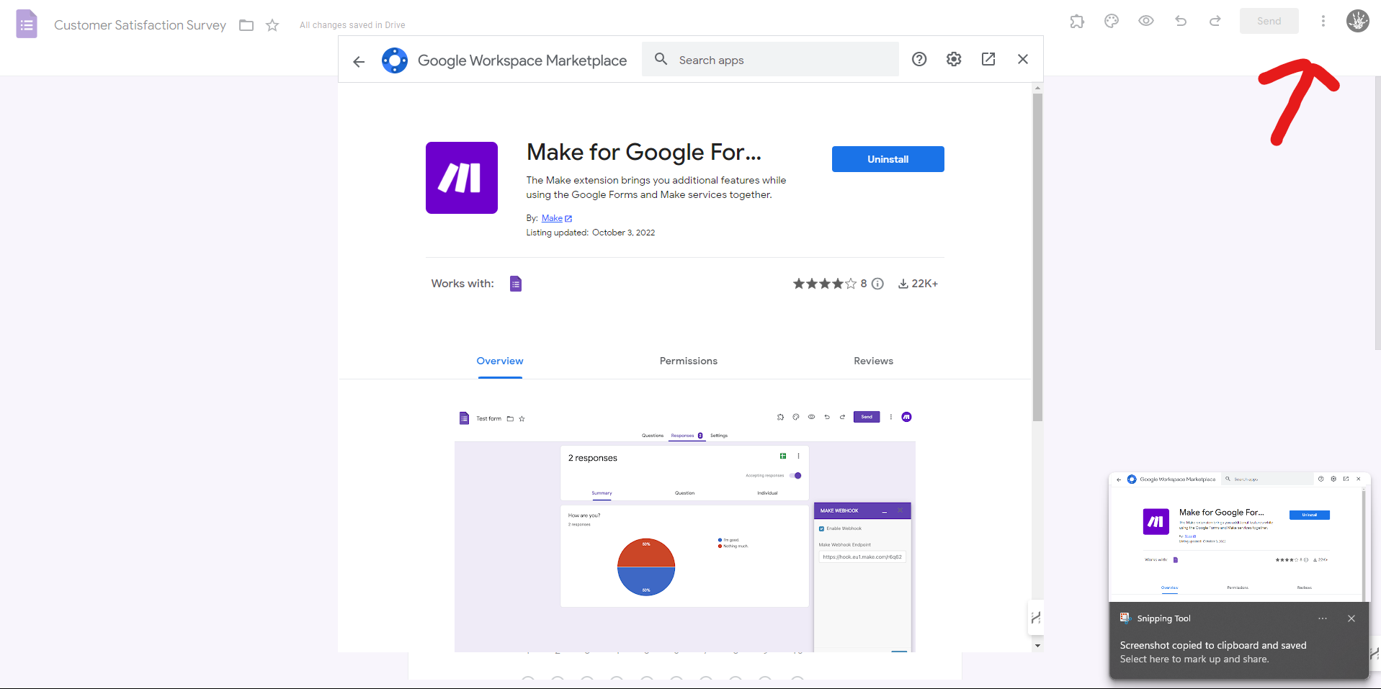Image resolution: width=1381 pixels, height=689 pixels.
Task: Open the More options three-dot menu
Action: pyautogui.click(x=1323, y=21)
